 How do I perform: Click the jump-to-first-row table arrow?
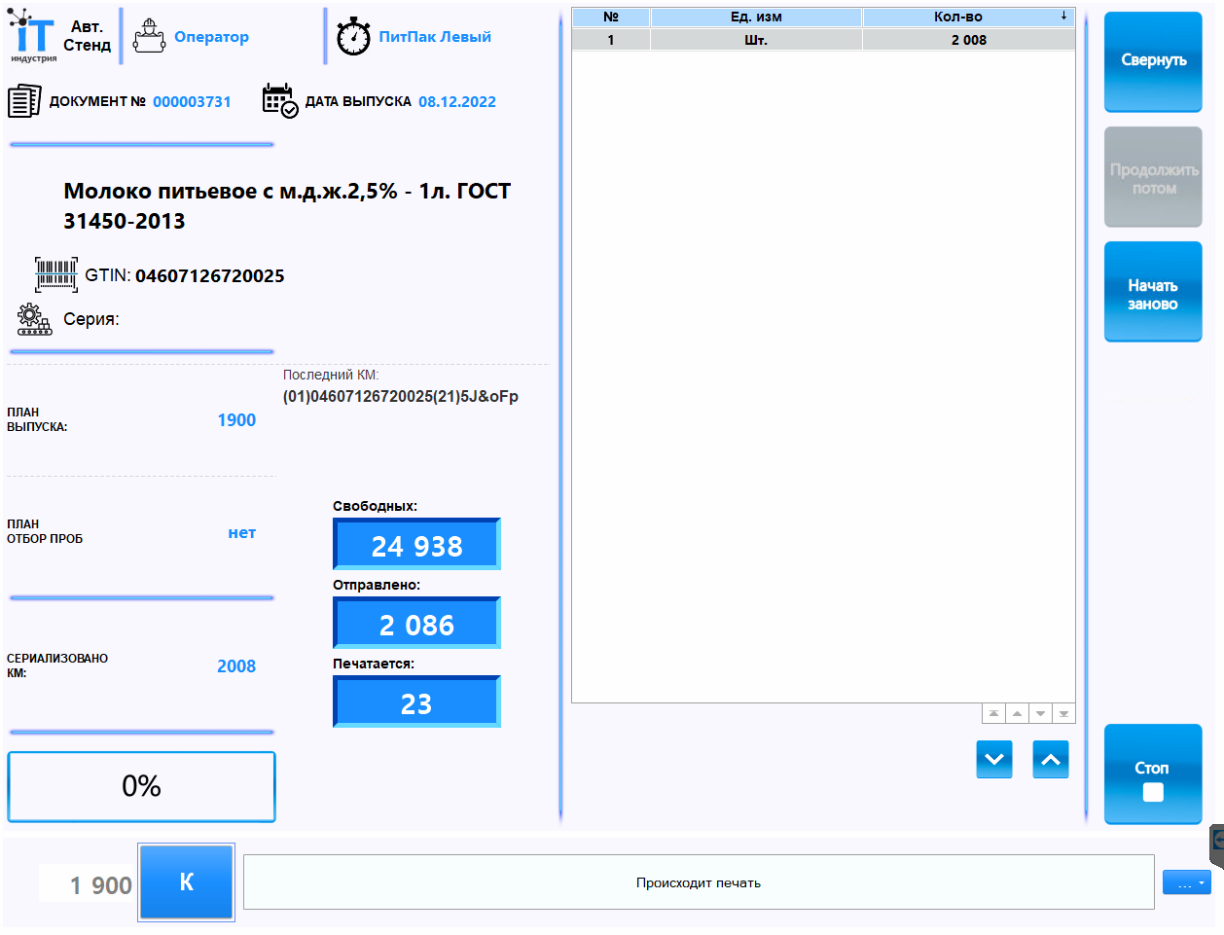(x=993, y=713)
